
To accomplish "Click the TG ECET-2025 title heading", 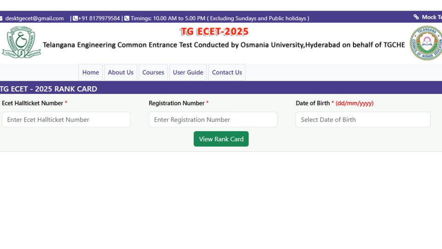I will click(x=214, y=32).
